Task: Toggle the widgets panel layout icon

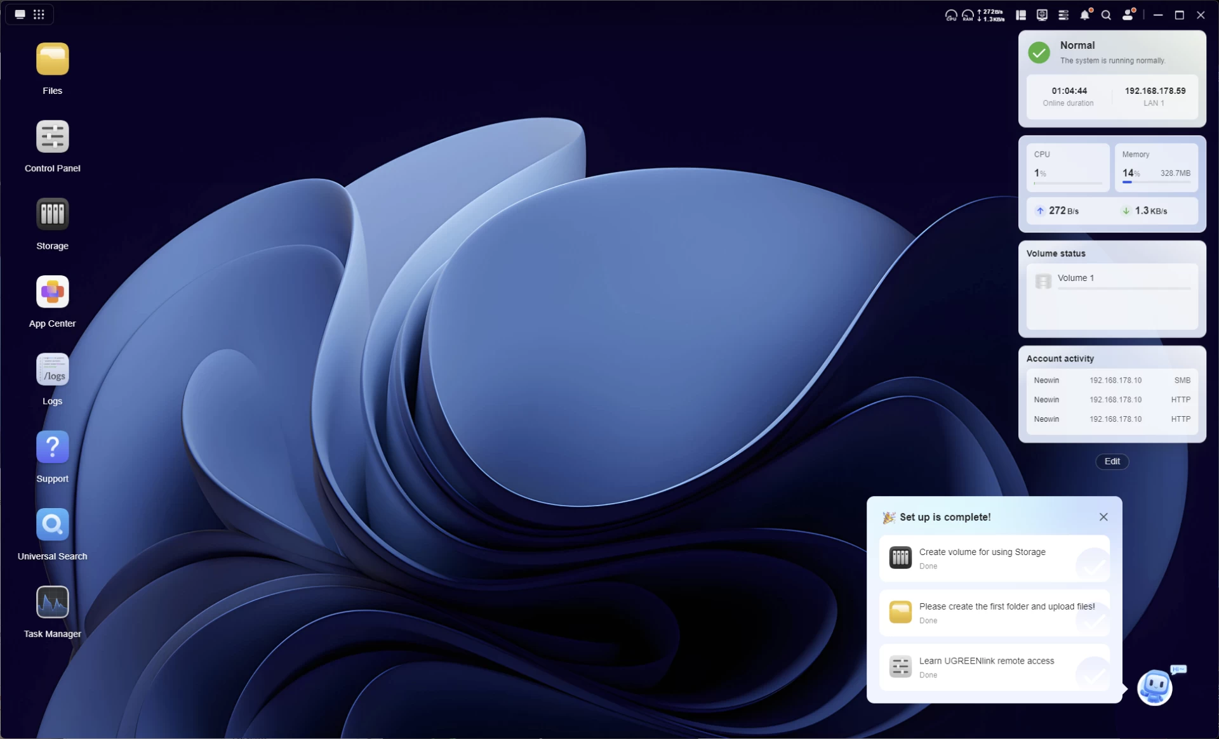Action: tap(1021, 15)
